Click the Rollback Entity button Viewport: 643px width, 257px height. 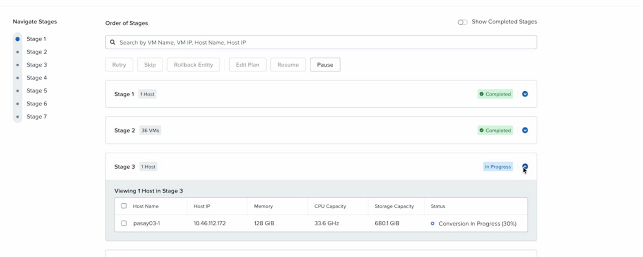point(193,65)
